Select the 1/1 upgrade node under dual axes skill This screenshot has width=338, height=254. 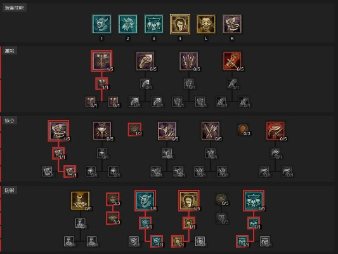point(101,84)
